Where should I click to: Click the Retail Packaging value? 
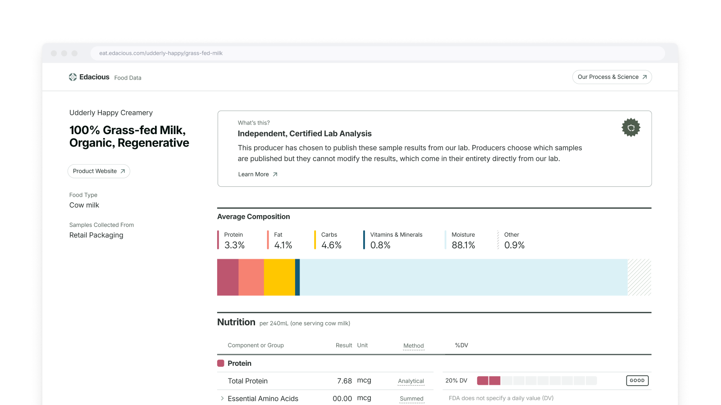click(96, 235)
